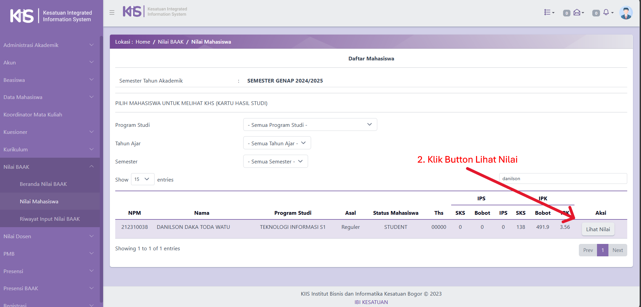Image resolution: width=641 pixels, height=307 pixels.
Task: Collapse the Nilai BAAK sidebar menu
Action: (49, 167)
